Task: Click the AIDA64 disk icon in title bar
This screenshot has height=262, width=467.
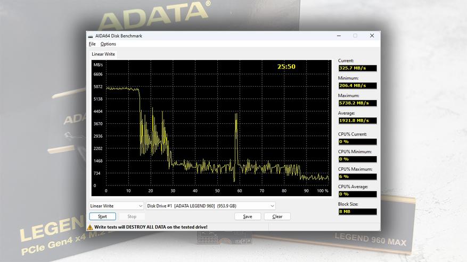Action: point(91,36)
